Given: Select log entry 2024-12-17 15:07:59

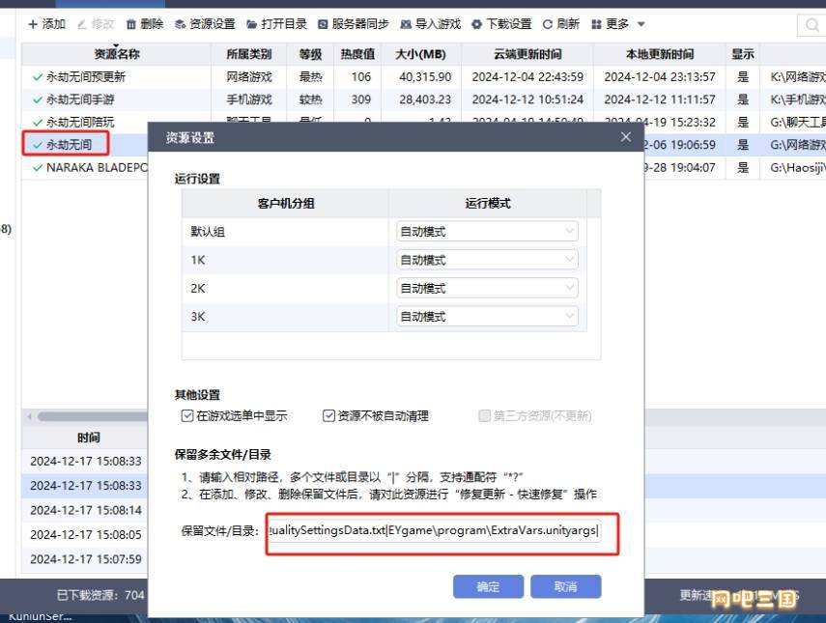Looking at the screenshot, I should (86, 559).
